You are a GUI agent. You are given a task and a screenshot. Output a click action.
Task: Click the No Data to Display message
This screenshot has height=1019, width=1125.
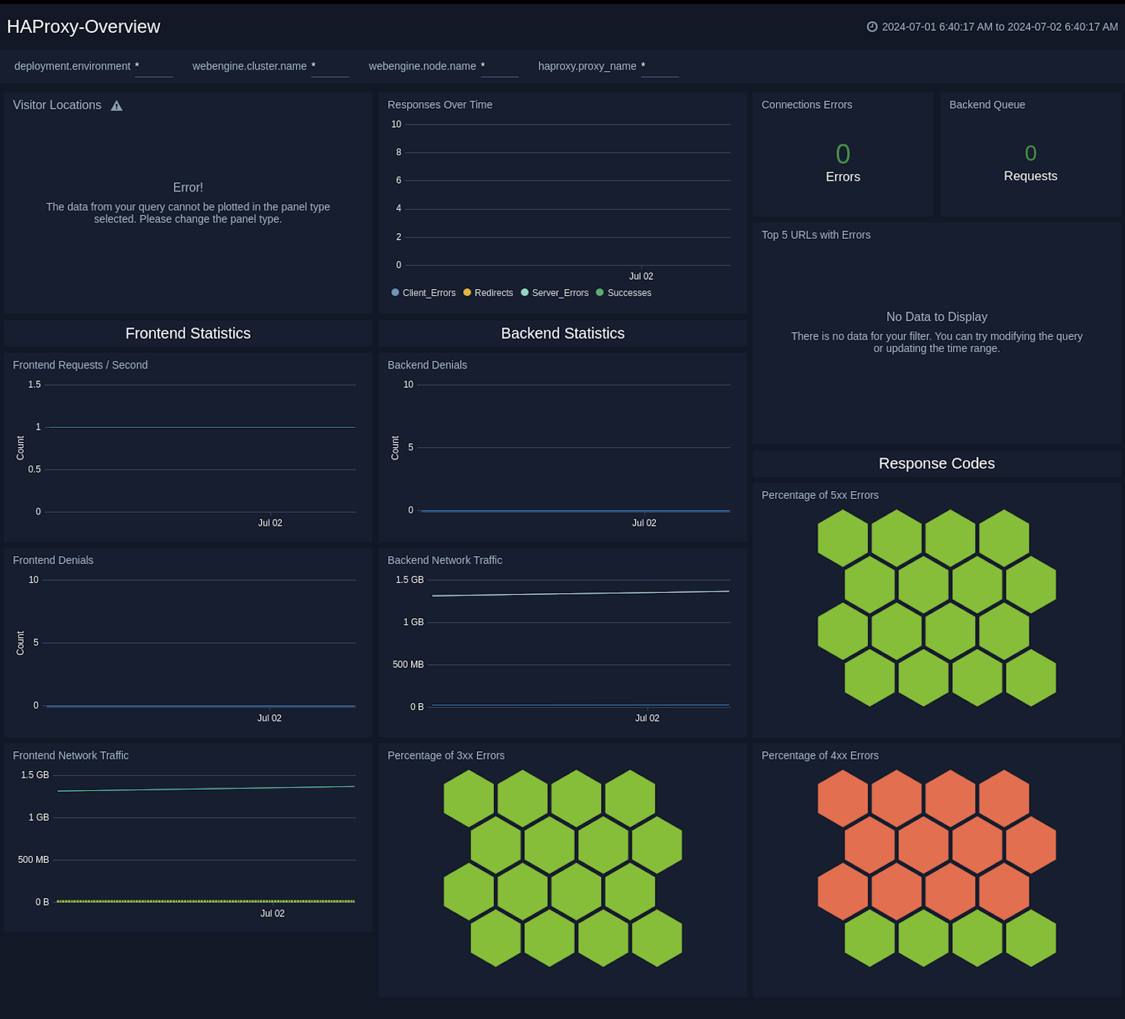(937, 317)
